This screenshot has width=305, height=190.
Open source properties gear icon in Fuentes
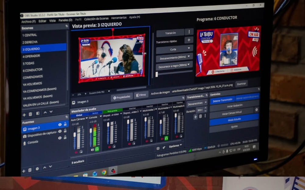[x=37, y=169]
